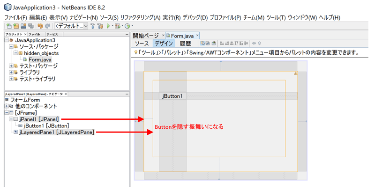Select jLayeredPane1 [JLayeredPane] in Navigator
The width and height of the screenshot is (375, 191).
57,132
